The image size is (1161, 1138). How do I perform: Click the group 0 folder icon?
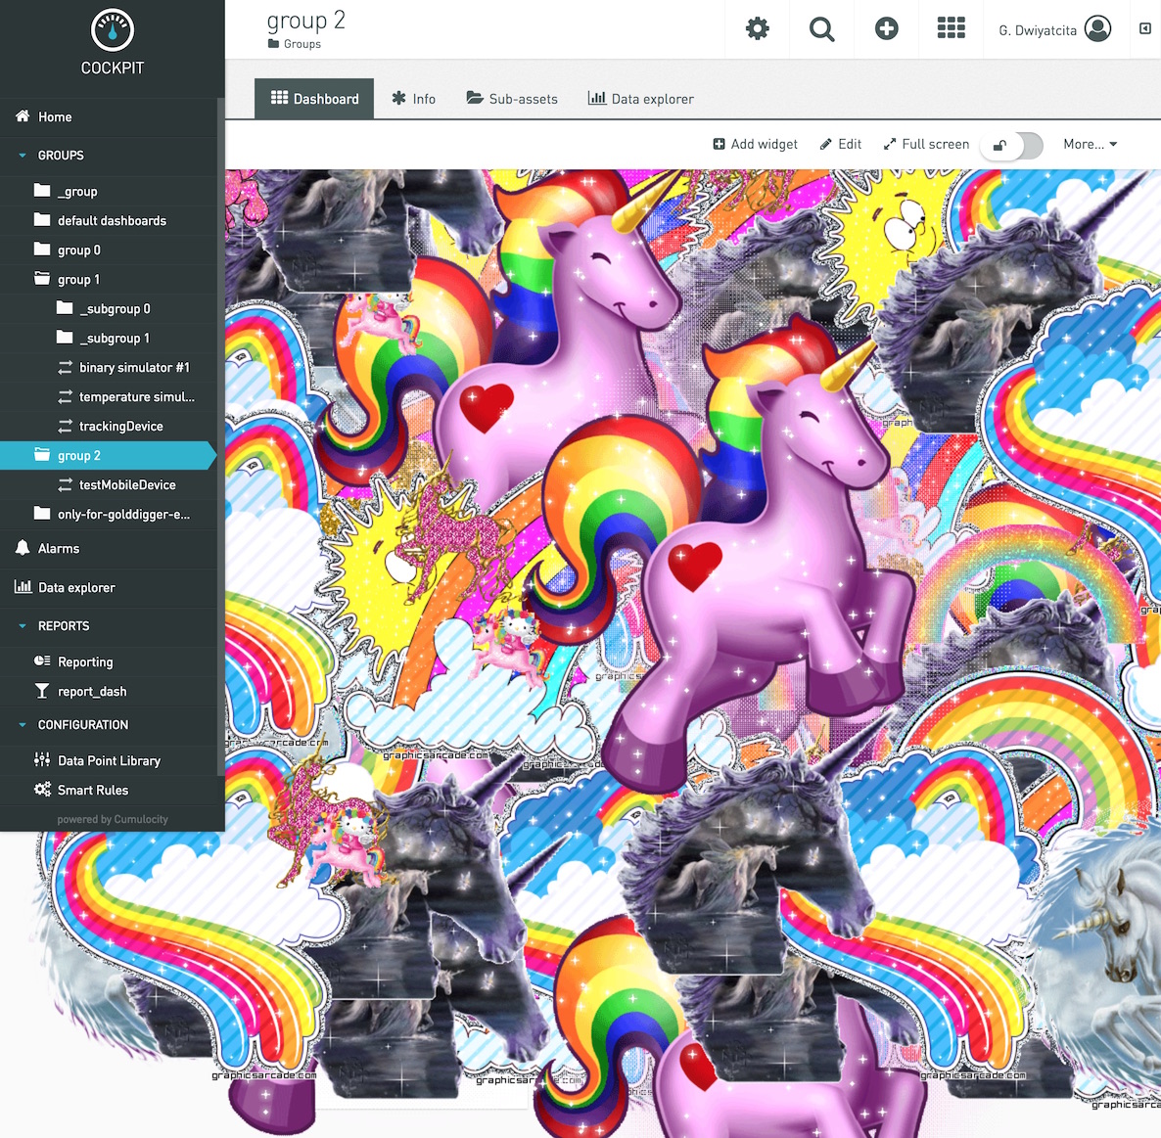tap(42, 250)
